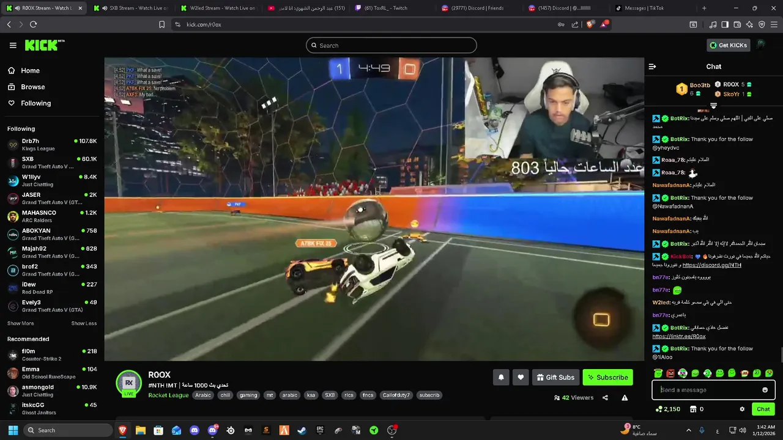Click the Rocket League category link
Image resolution: width=783 pixels, height=440 pixels.
(168, 395)
